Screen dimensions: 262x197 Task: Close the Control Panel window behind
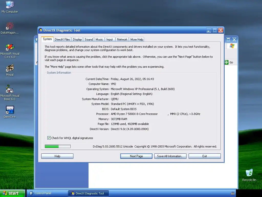tap(234, 40)
